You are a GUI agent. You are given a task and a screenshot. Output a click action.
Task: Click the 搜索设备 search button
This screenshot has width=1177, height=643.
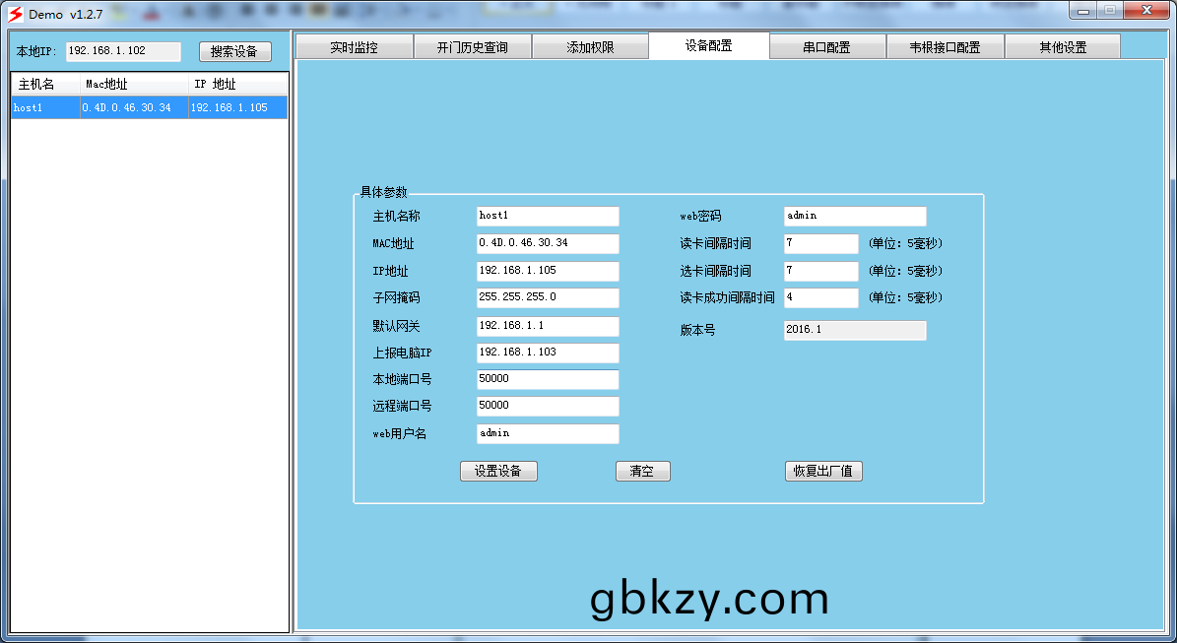tap(234, 52)
